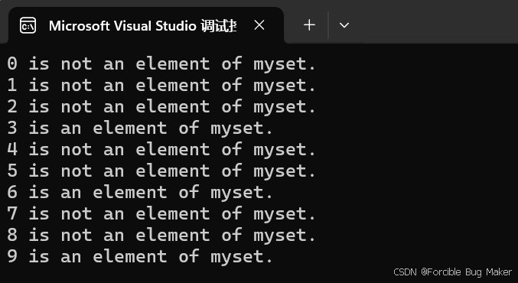This screenshot has height=283, width=518.
Task: Open a new terminal tab with plus
Action: tap(309, 25)
